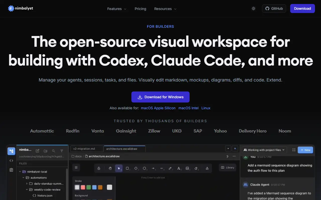The image size is (321, 200).
Task: Open the macOS Apple Silicon download link
Action: pyautogui.click(x=158, y=108)
